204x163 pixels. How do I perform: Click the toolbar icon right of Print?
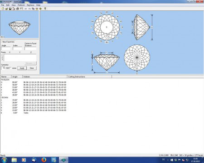21,9
